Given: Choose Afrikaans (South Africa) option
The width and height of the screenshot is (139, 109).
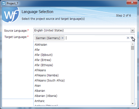Looking at the screenshot, I should click(x=82, y=80).
